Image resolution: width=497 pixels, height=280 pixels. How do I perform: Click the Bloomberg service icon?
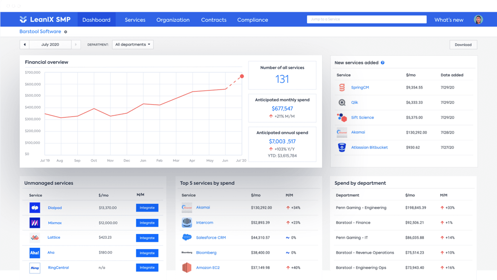[x=186, y=253]
